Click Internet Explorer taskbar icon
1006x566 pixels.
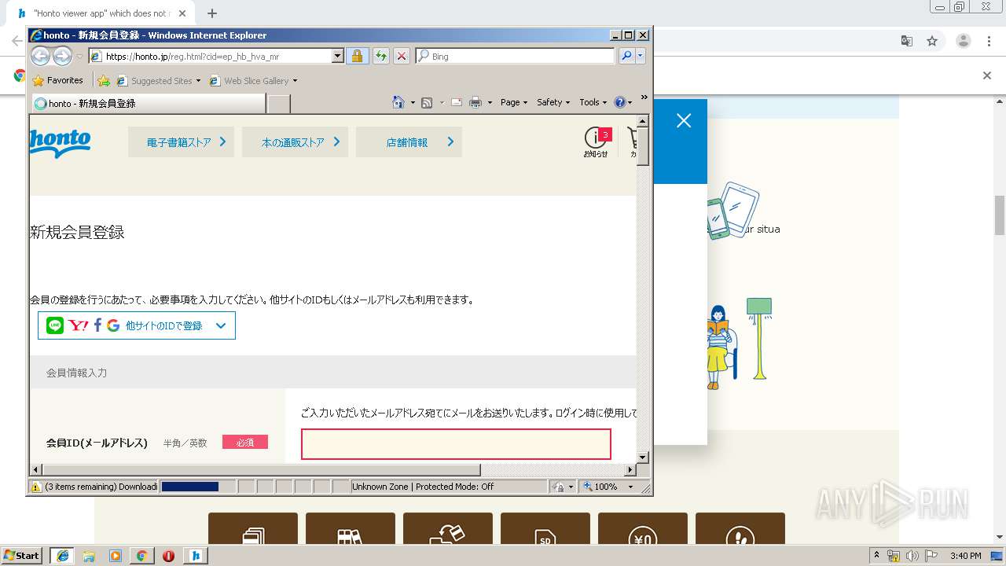(x=62, y=555)
